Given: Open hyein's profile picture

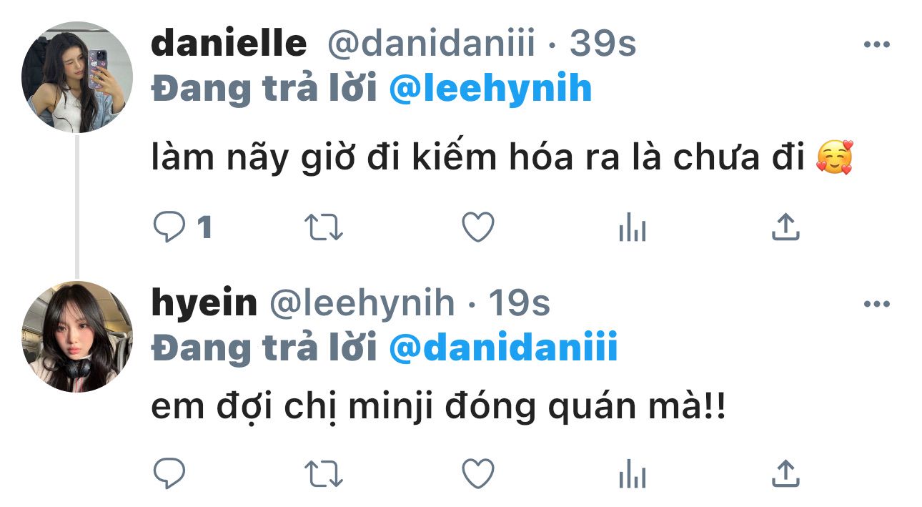Looking at the screenshot, I should click(x=77, y=337).
